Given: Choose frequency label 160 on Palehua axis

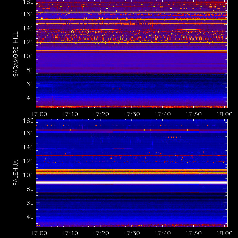Looking at the screenshot, I should (28, 133).
